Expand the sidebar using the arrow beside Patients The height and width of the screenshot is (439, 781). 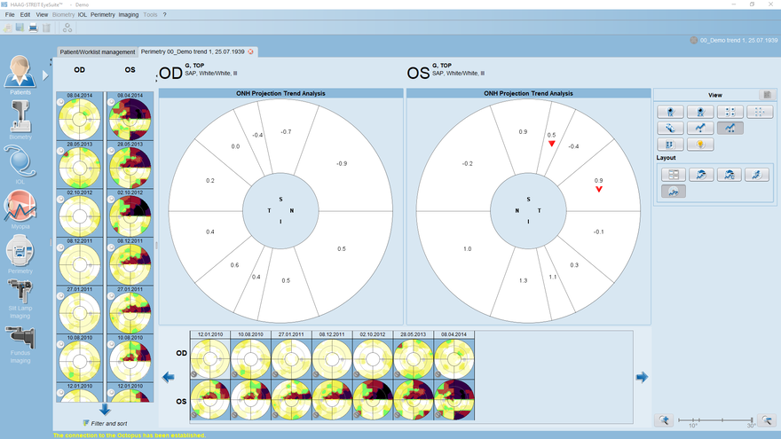(x=45, y=74)
